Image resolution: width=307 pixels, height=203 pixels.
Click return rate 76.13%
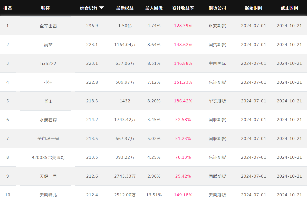[x=183, y=157]
